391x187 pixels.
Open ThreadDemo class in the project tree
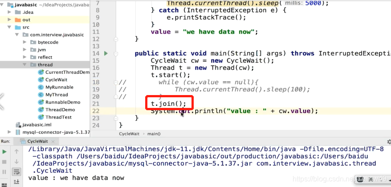[x=60, y=110]
